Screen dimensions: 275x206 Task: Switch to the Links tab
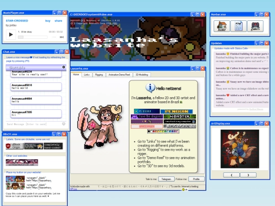(x=87, y=75)
